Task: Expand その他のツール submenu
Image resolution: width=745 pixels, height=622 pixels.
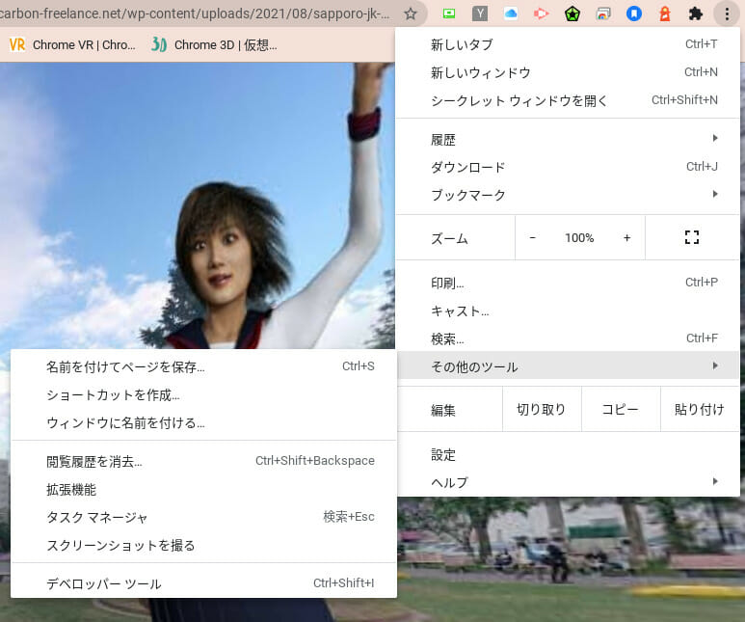Action: 568,365
